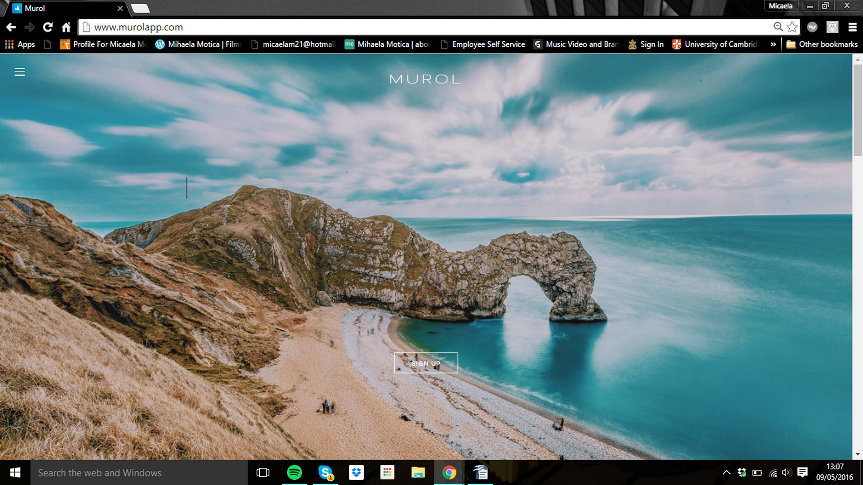
Task: Open a new tab
Action: tap(140, 8)
